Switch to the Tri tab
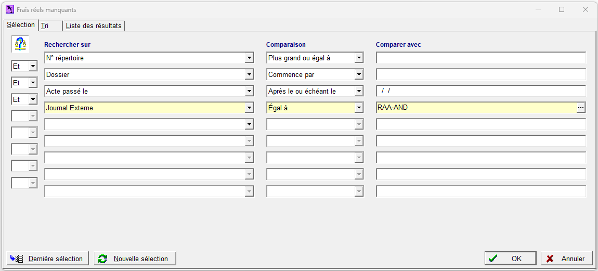This screenshot has height=271, width=598. pyautogui.click(x=49, y=26)
